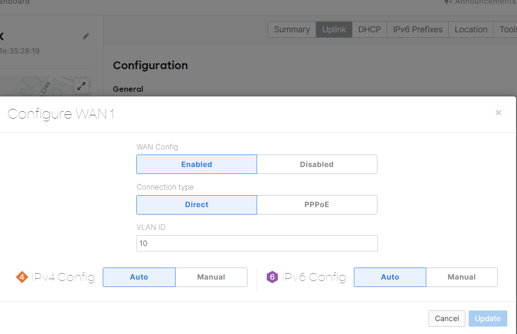Click the Announcements megaphone icon
The width and height of the screenshot is (517, 334).
coord(448,2)
